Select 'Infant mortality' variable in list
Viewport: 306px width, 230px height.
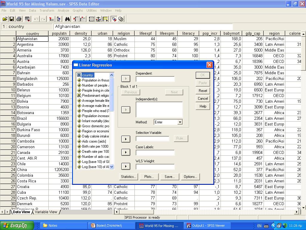coord(93,121)
